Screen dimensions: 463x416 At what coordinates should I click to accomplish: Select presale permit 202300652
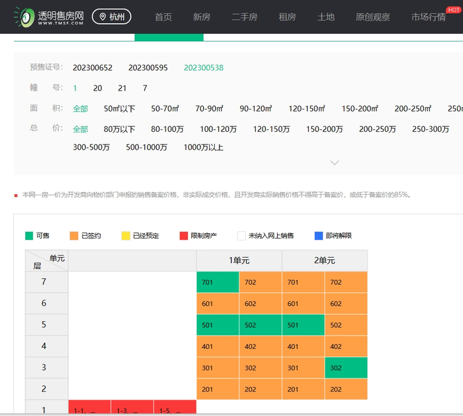(93, 68)
